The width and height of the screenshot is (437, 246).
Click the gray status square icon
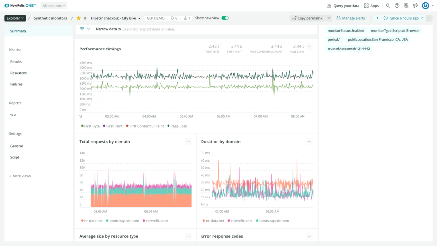coord(85,18)
